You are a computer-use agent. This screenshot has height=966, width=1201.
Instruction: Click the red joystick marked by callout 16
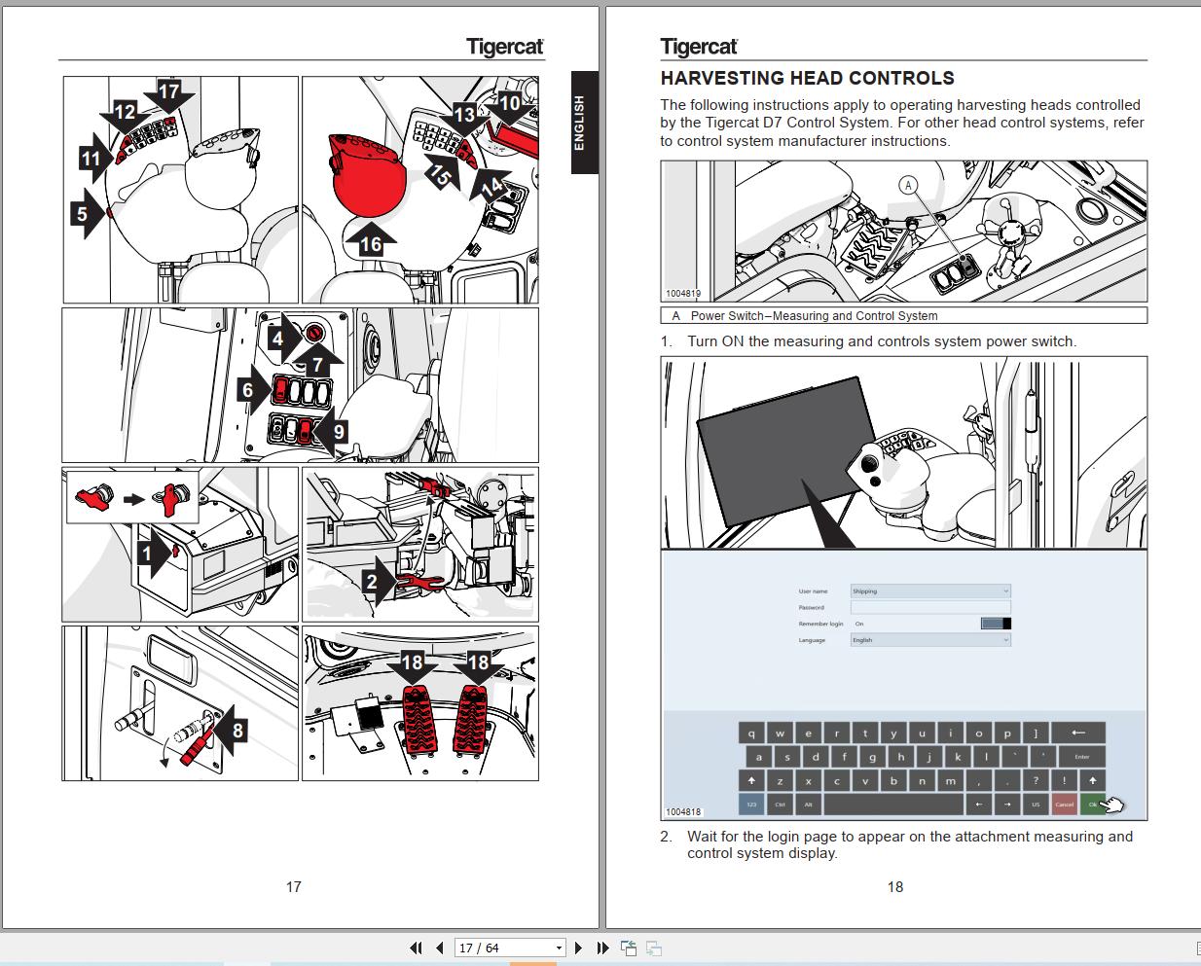pyautogui.click(x=368, y=175)
